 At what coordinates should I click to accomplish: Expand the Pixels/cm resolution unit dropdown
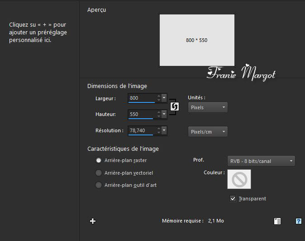pyautogui.click(x=208, y=131)
